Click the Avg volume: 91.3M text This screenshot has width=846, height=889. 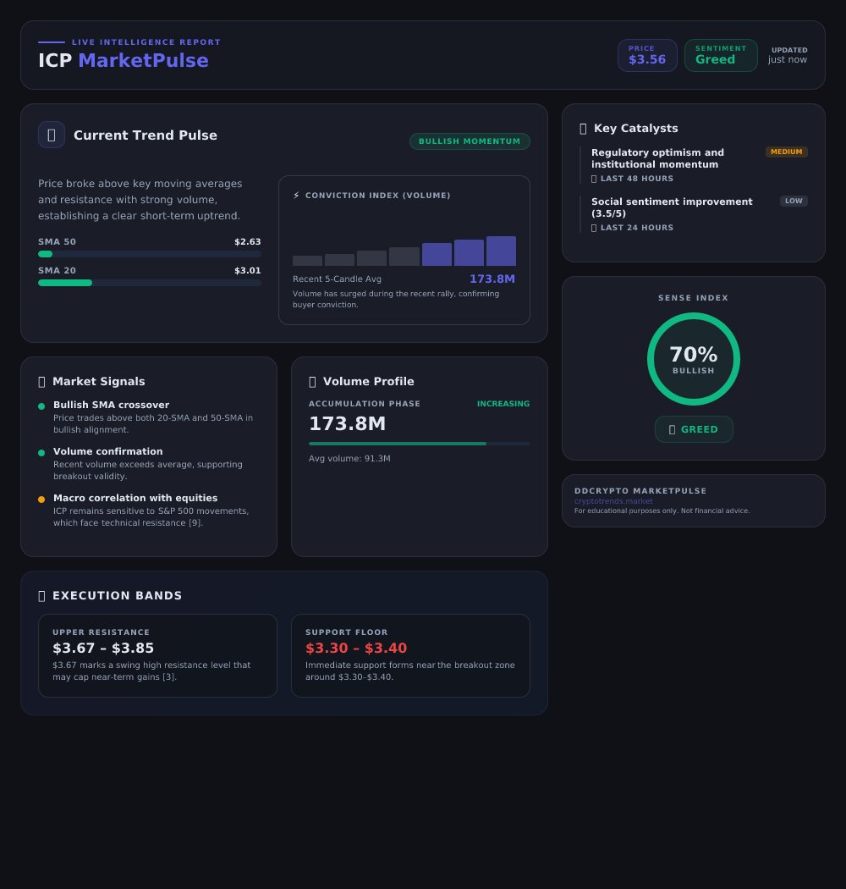pyautogui.click(x=349, y=459)
